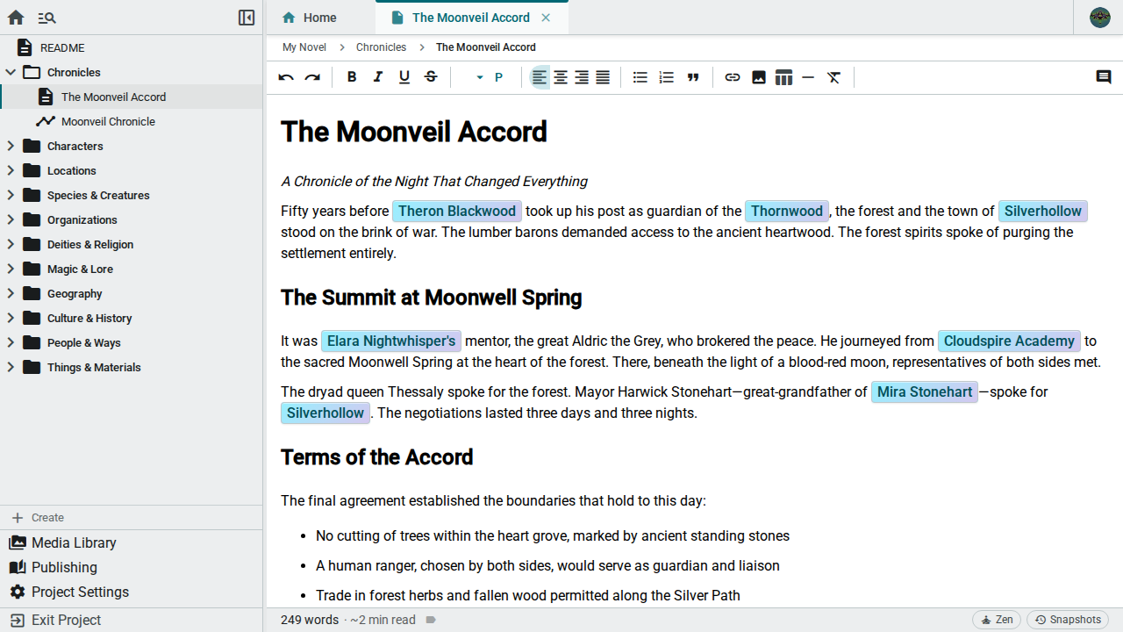Viewport: 1123px width, 632px height.
Task: Enter Zen mode
Action: coord(997,620)
